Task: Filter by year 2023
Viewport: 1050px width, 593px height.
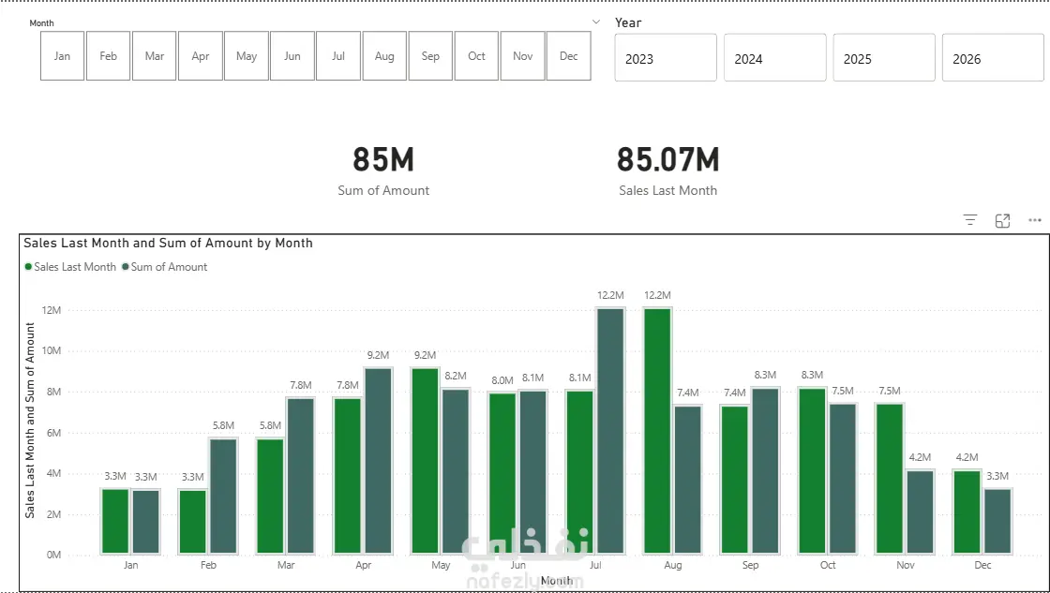Action: click(666, 58)
